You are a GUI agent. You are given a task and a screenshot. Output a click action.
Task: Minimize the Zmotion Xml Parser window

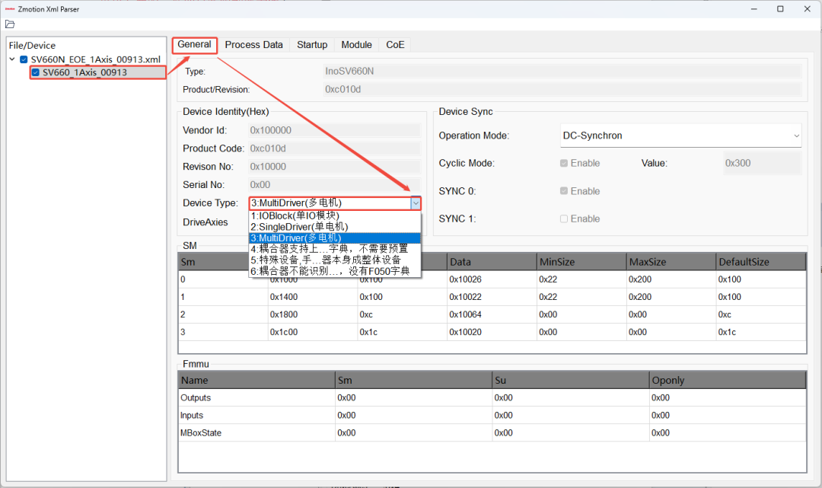click(753, 9)
